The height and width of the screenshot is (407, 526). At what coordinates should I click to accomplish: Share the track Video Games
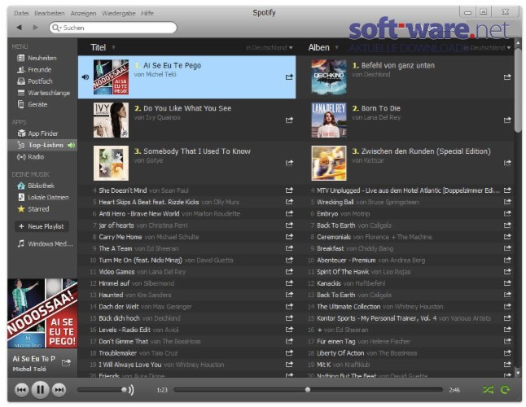click(x=289, y=272)
